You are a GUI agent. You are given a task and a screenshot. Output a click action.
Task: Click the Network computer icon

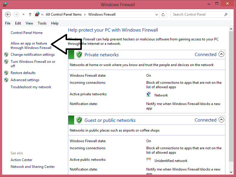point(149,94)
